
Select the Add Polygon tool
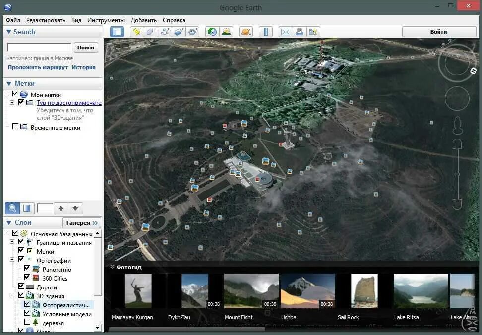151,32
